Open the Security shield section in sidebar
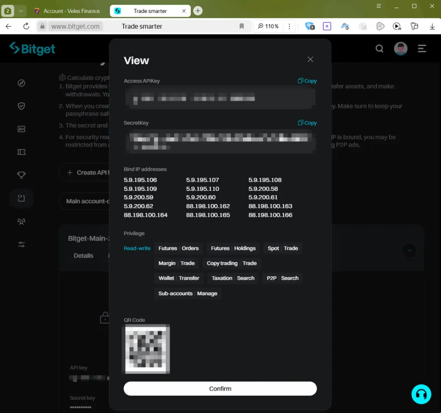Viewport: 441px width, 413px height. 21,106
